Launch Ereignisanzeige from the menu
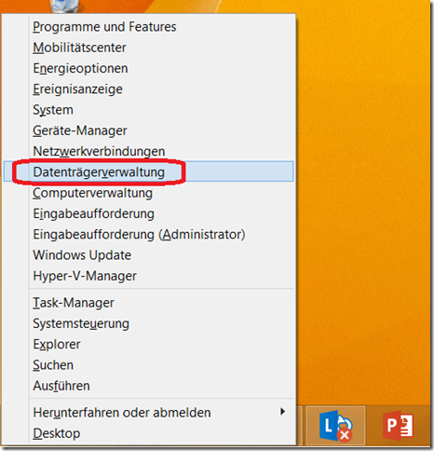 coord(148,89)
